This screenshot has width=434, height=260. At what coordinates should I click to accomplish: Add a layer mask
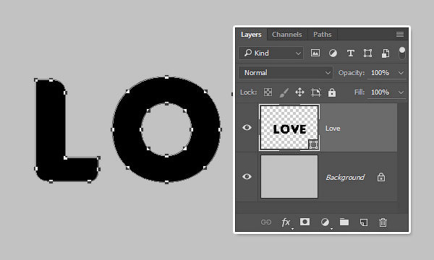pyautogui.click(x=305, y=222)
